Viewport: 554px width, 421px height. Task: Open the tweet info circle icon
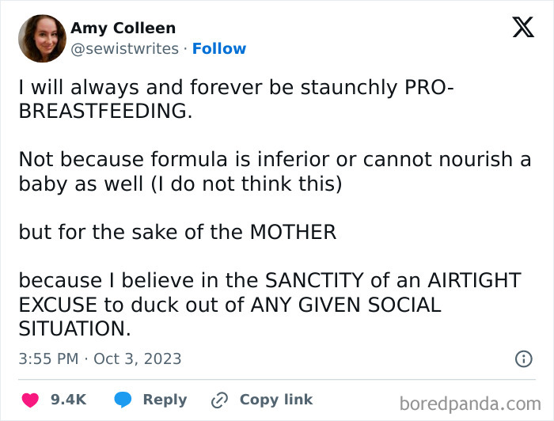coord(523,358)
